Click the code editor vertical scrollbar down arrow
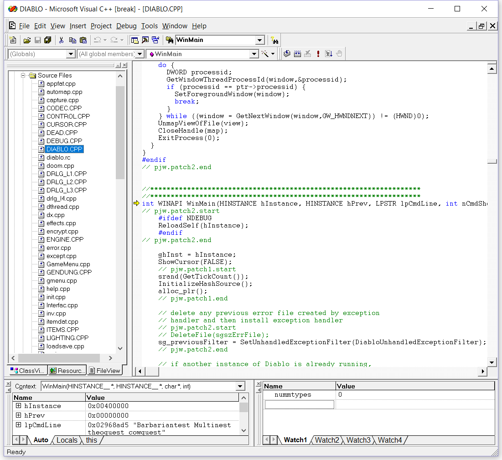This screenshot has height=460, width=502. [x=492, y=362]
